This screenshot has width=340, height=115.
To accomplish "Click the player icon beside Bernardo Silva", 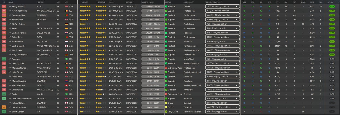I will point(10,15).
